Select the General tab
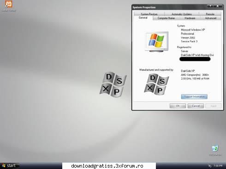226x169 pixels. (x=143, y=18)
